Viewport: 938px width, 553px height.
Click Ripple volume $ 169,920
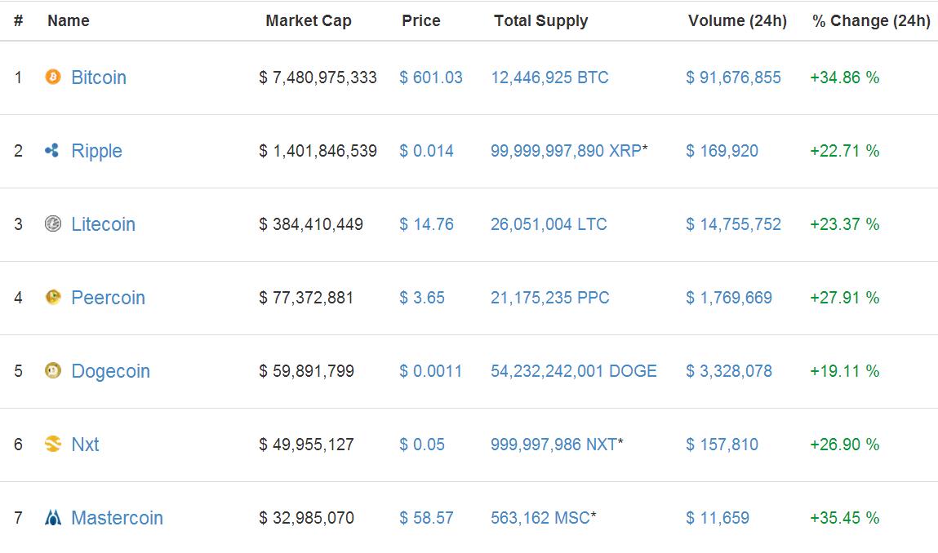(x=722, y=151)
